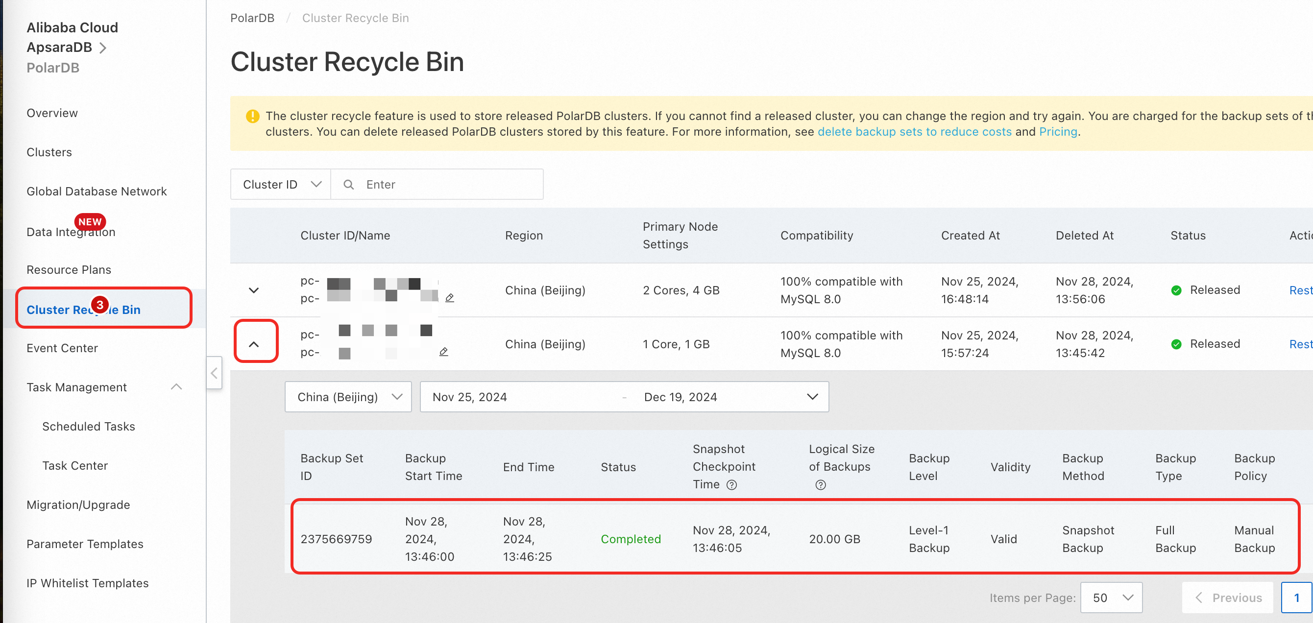The height and width of the screenshot is (623, 1313).
Task: Click the Previous page button
Action: point(1228,598)
